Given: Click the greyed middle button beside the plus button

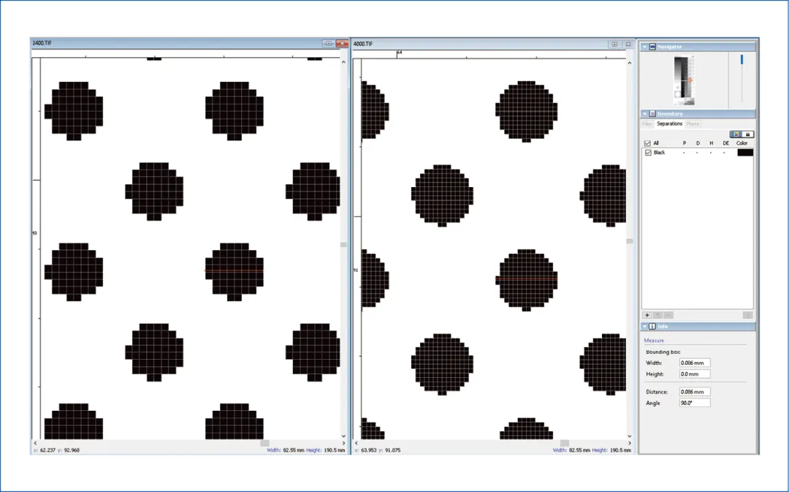Looking at the screenshot, I should click(657, 315).
